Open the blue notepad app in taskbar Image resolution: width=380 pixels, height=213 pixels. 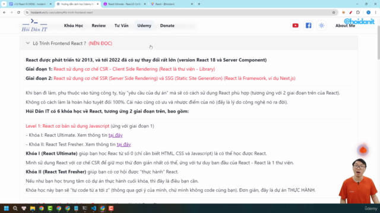click(76, 208)
